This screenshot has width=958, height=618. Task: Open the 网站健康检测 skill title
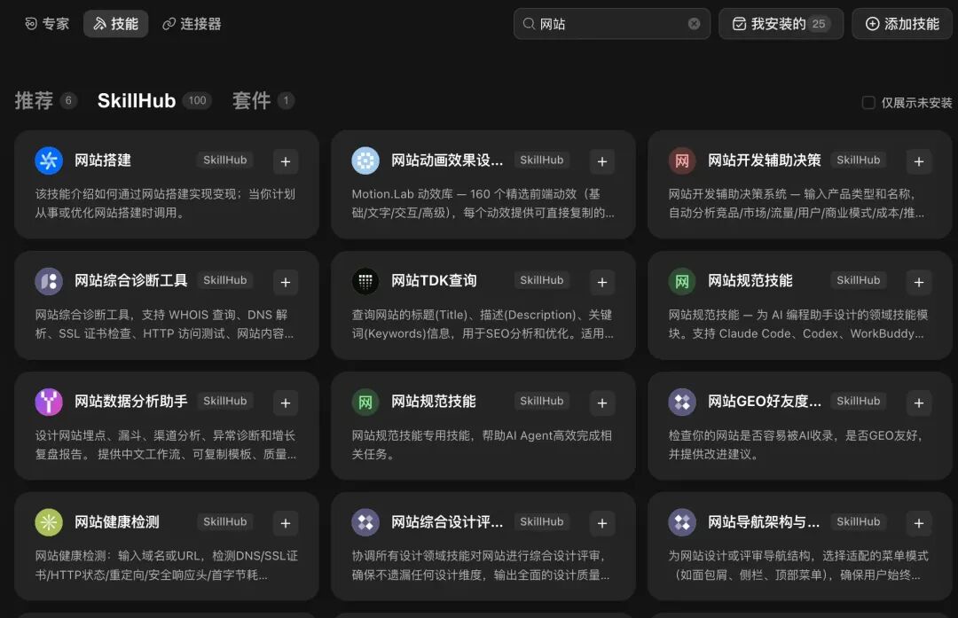click(x=117, y=522)
